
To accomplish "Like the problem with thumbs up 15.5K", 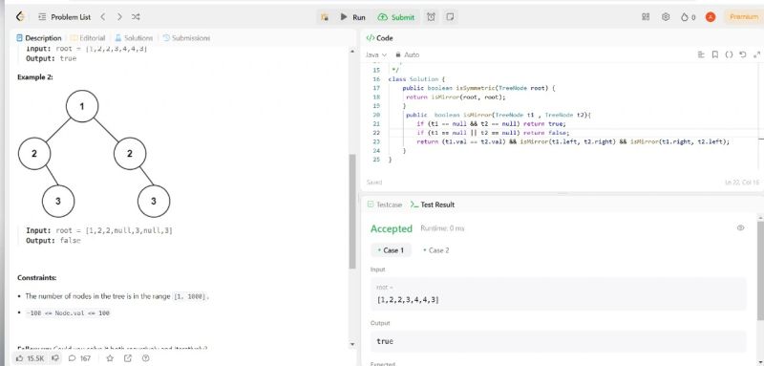I will point(30,358).
